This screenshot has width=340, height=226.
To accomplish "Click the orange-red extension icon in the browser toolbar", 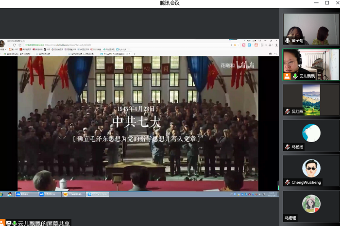I will (256, 45).
